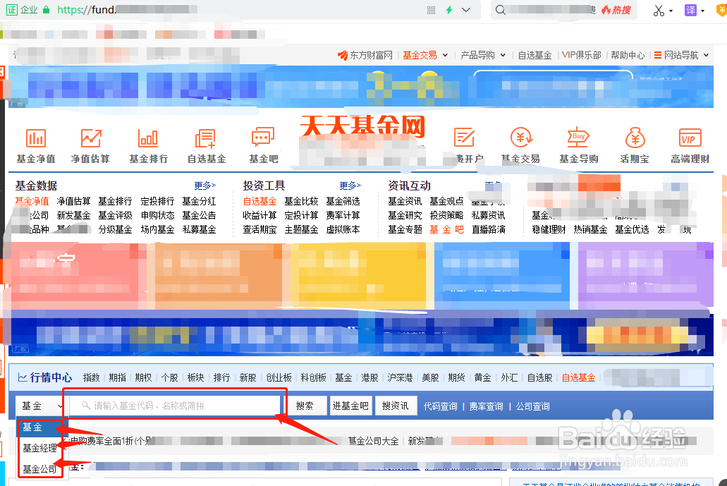The width and height of the screenshot is (727, 486).
Task: Click the browser translate 译 icon
Action: click(690, 10)
